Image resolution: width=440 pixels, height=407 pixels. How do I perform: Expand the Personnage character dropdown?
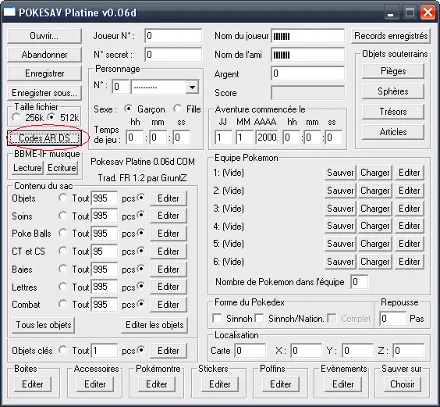coord(192,87)
